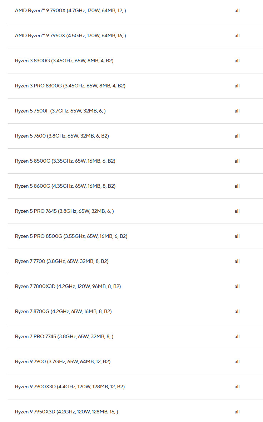
Task: Select the Ryzen 5 8500G entry
Action: click(65, 161)
